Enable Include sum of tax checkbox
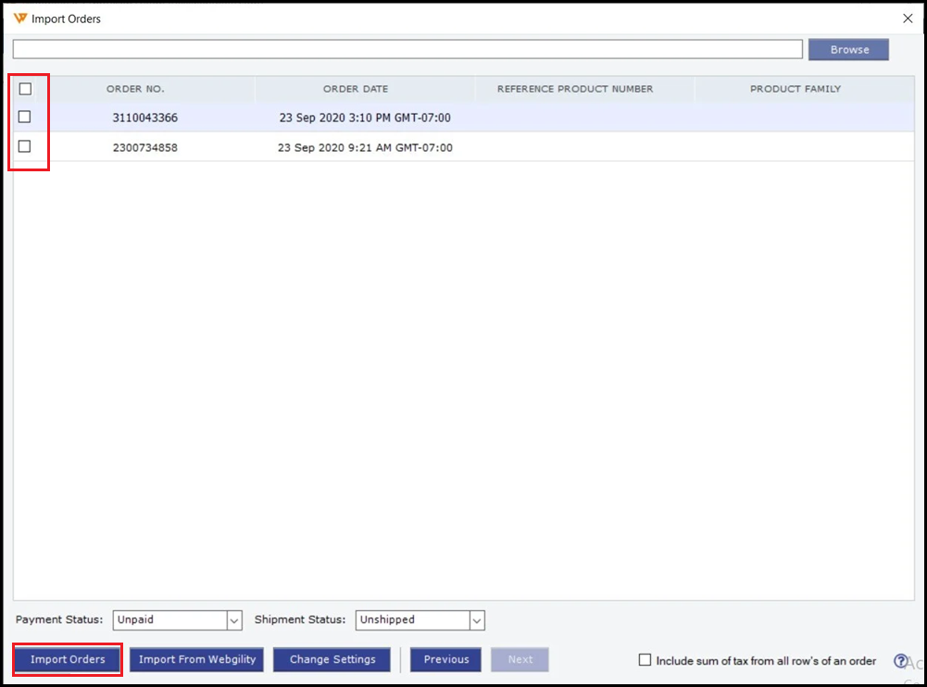Viewport: 927px width, 687px height. click(x=645, y=660)
